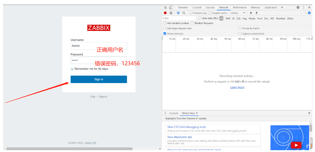Open DevTools three-dot customize menu

(x=304, y=7)
